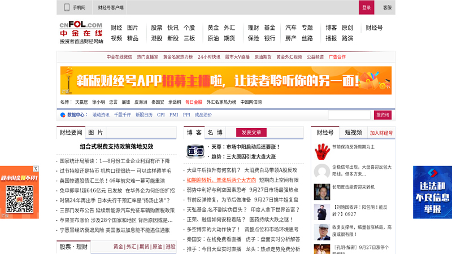The height and width of the screenshot is (254, 452).
Task: Open 财经 in the main navigation
Action: point(116,28)
